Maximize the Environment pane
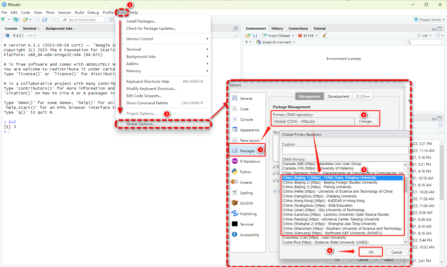This screenshot has height=267, width=447. pos(439,29)
